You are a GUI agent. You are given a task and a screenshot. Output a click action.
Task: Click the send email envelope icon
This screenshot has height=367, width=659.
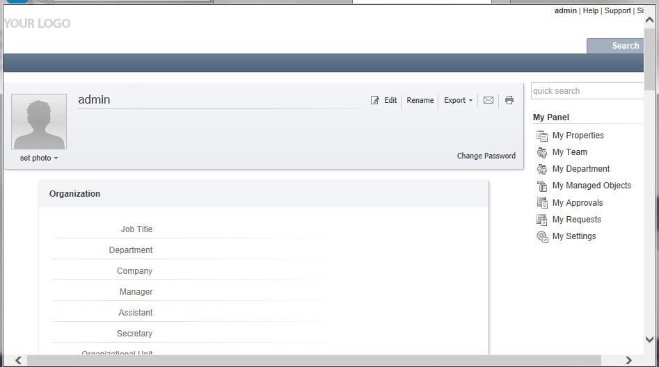489,100
